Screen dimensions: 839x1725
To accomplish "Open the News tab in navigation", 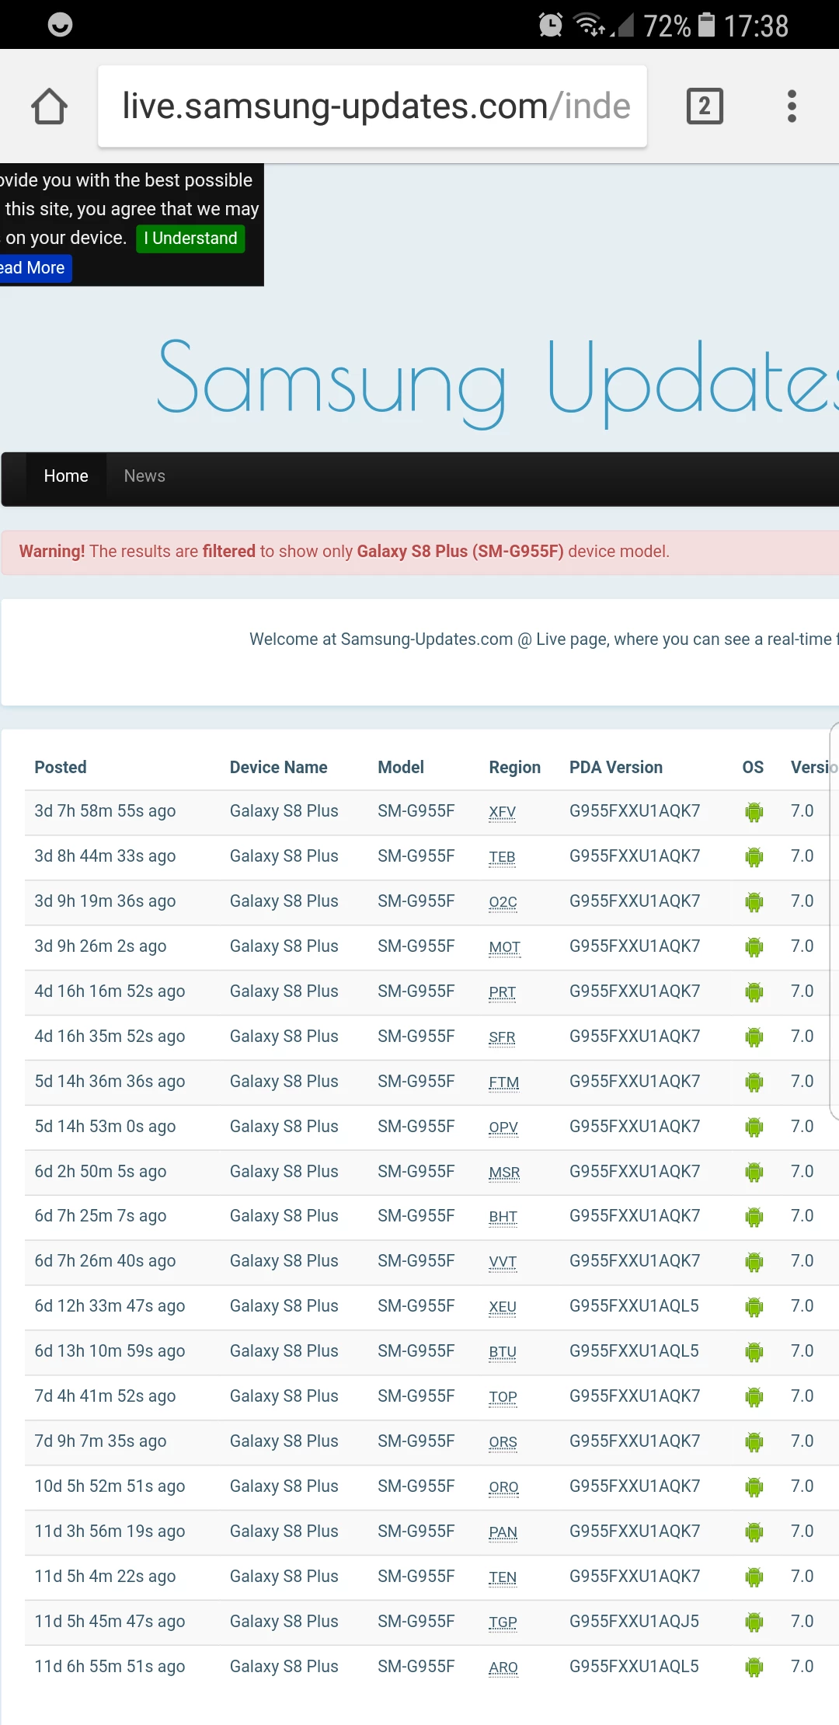I will [x=144, y=476].
